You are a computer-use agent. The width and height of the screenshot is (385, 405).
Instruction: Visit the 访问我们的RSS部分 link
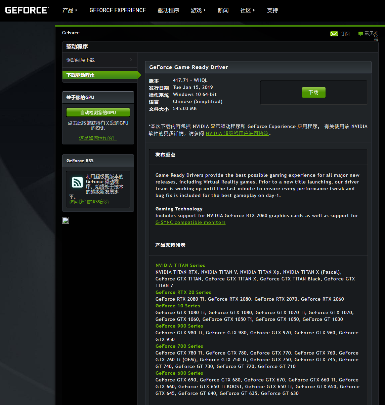tap(89, 202)
